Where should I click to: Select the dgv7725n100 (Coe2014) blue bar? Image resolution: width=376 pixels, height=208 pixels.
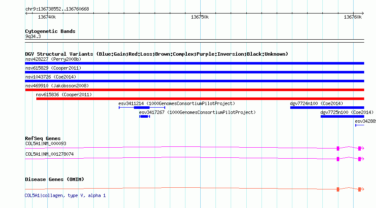pyautogui.click(x=343, y=116)
